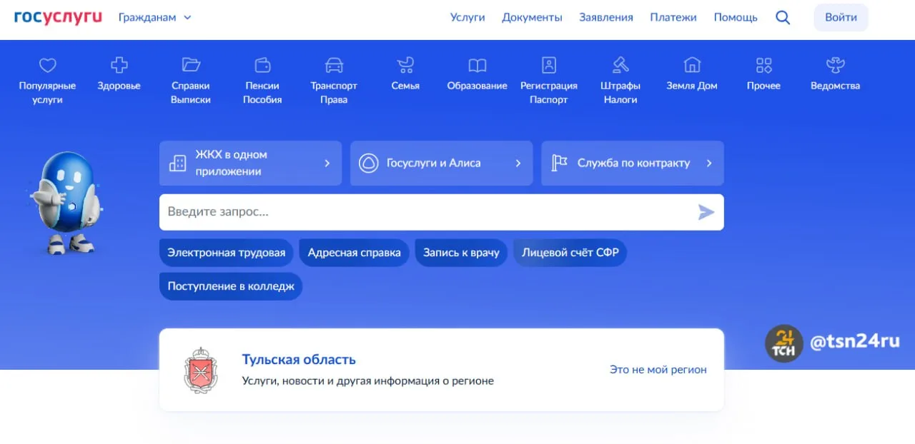Select the Семья stroller icon
The height and width of the screenshot is (444, 915).
405,66
